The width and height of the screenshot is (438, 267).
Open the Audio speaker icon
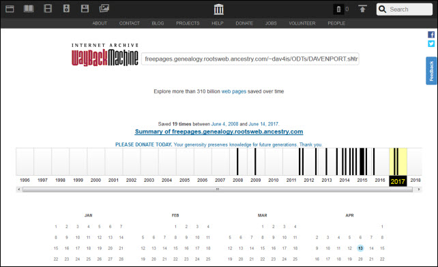click(66, 9)
